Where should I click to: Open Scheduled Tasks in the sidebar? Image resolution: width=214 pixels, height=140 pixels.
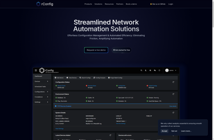click(x=42, y=87)
